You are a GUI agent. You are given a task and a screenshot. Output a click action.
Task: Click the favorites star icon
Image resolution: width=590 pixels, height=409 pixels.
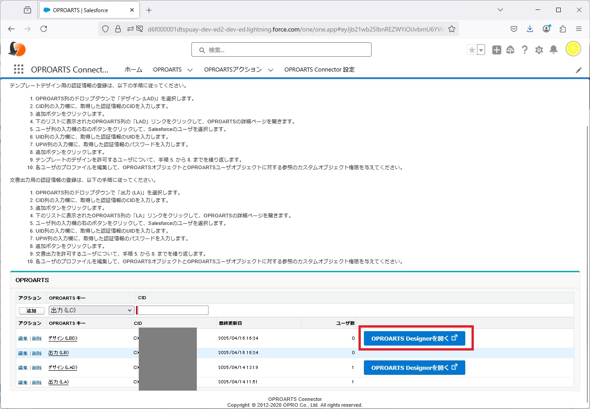(472, 50)
